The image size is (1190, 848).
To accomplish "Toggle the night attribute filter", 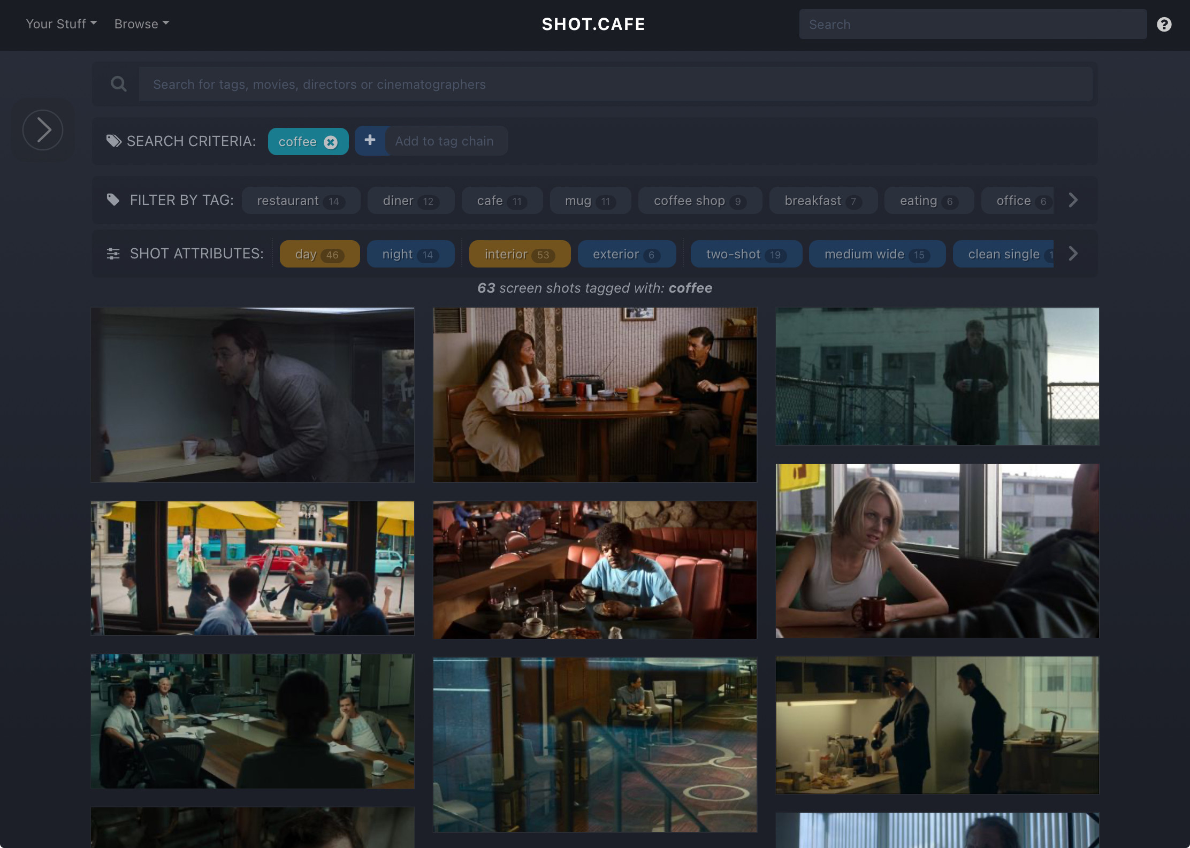I will (x=410, y=254).
